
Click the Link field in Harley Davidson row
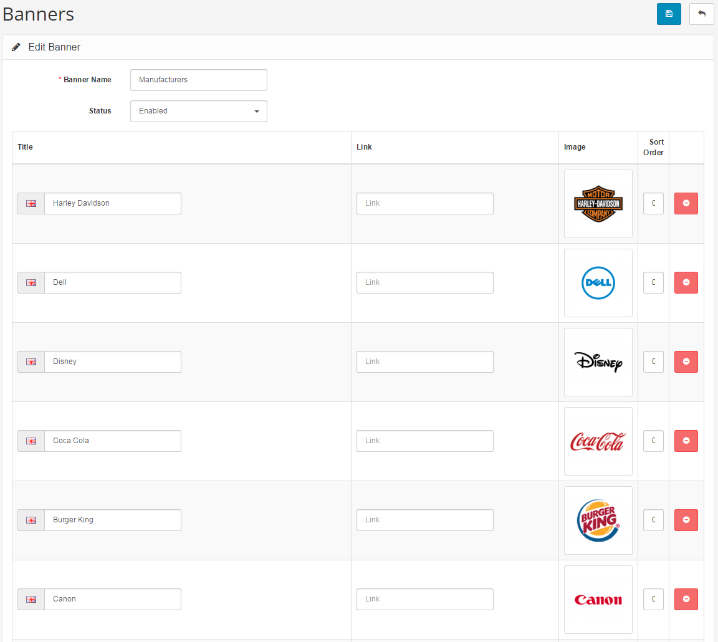tap(425, 203)
